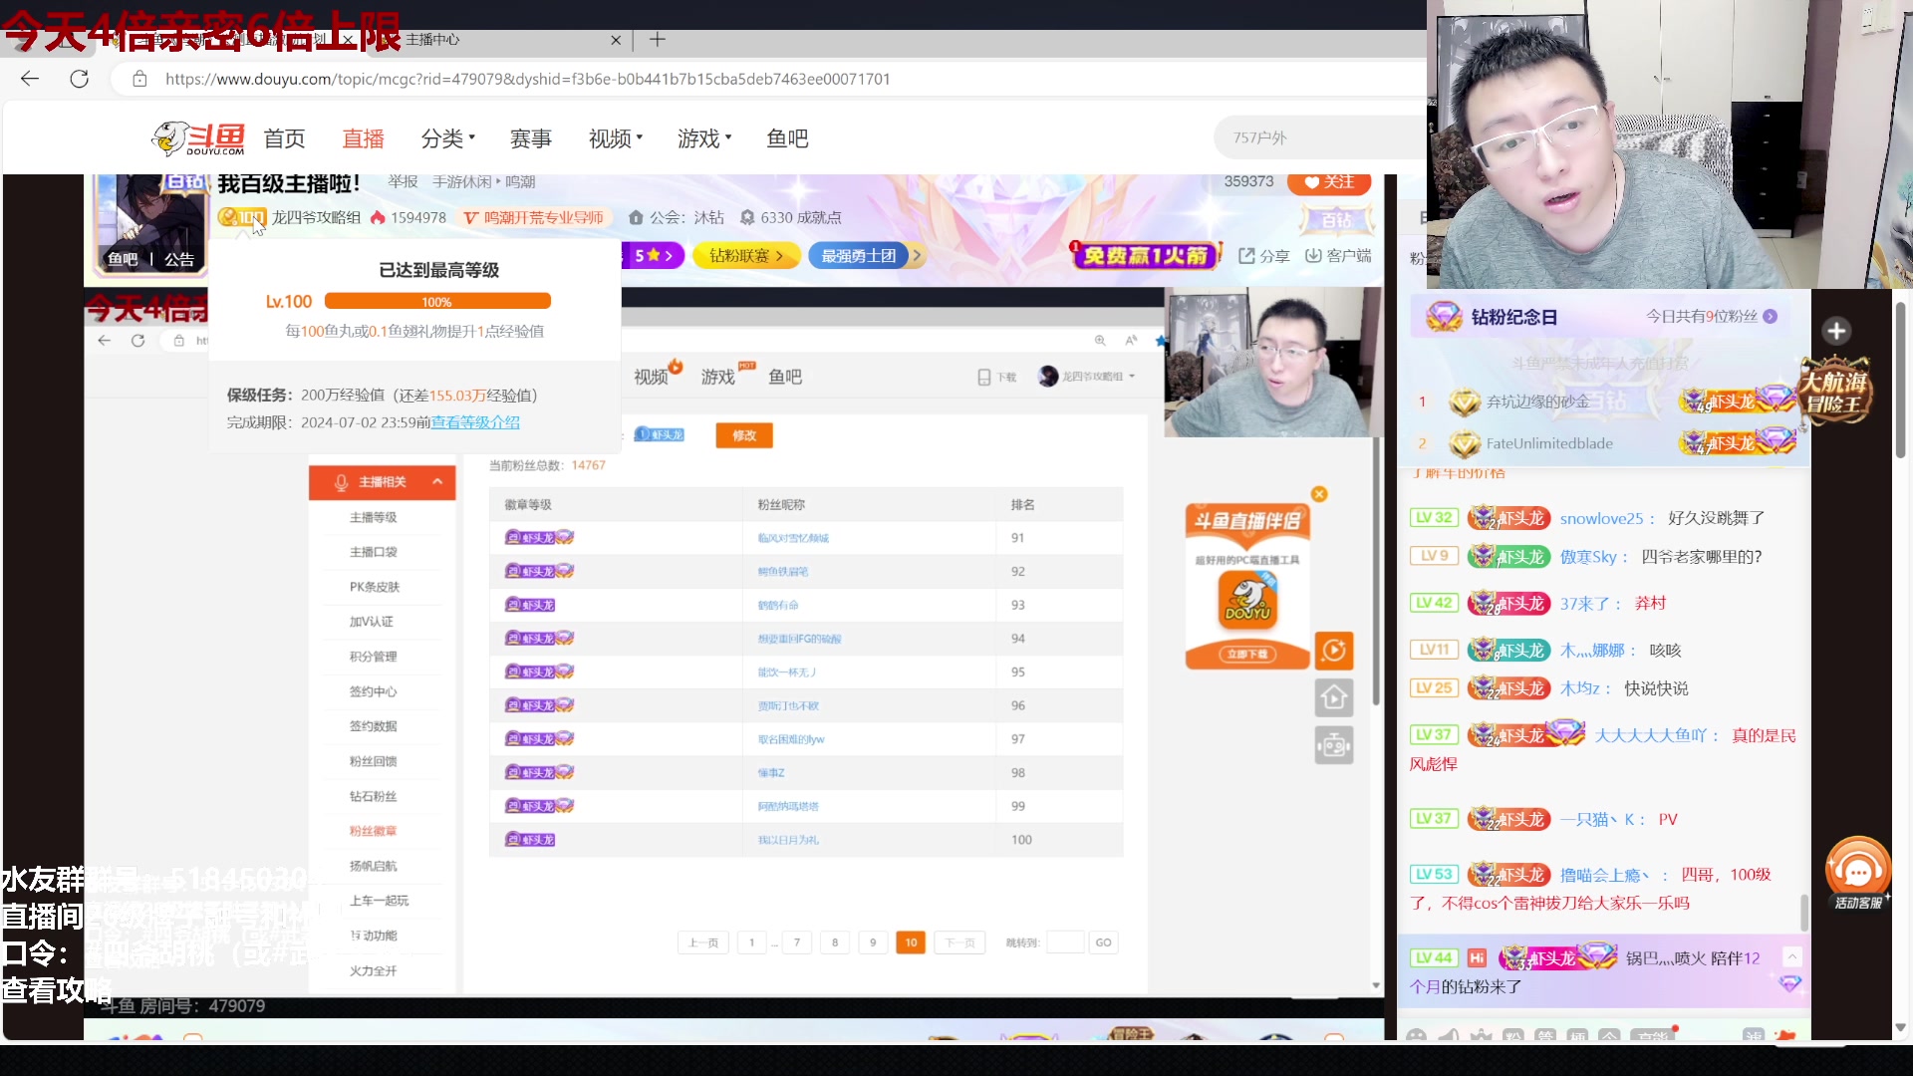Click the 大航海冒险王 badge
Viewport: 1913px width, 1076px height.
pos(1834,391)
